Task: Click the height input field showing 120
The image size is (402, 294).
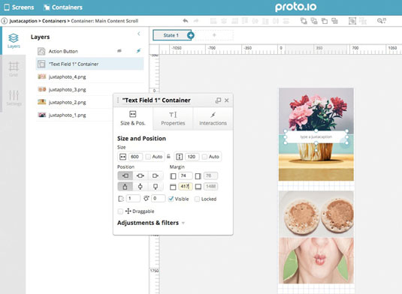Action: point(192,157)
